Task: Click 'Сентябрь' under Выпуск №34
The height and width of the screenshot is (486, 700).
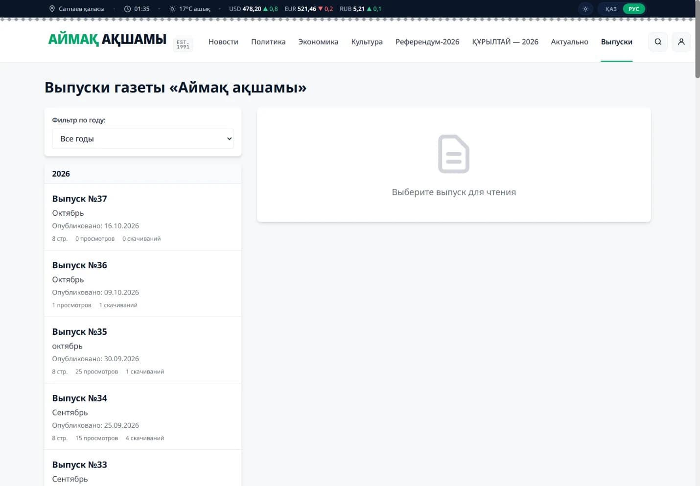Action: (x=70, y=413)
